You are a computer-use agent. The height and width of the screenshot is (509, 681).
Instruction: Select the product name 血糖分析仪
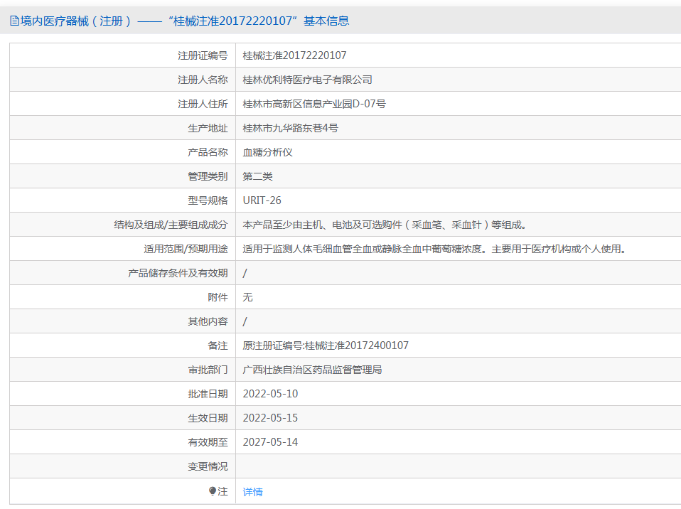point(267,152)
